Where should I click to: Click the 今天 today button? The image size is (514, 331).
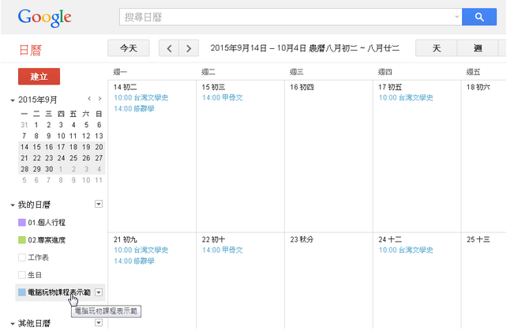click(x=128, y=49)
